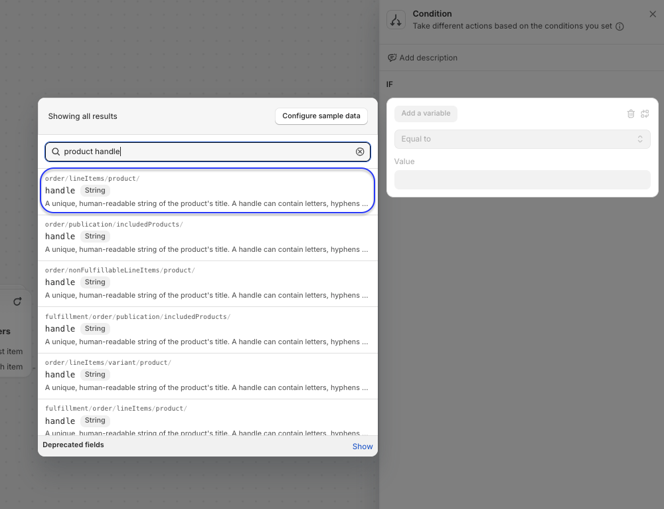Screen dimensions: 664x509
Task: Click the Value input field
Action: (522, 179)
